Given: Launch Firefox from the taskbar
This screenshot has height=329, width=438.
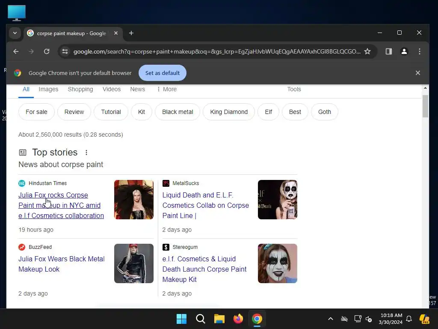Looking at the screenshot, I should (238, 319).
